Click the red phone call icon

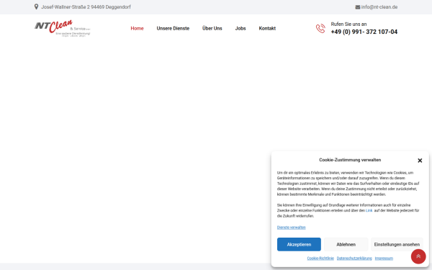pos(320,28)
